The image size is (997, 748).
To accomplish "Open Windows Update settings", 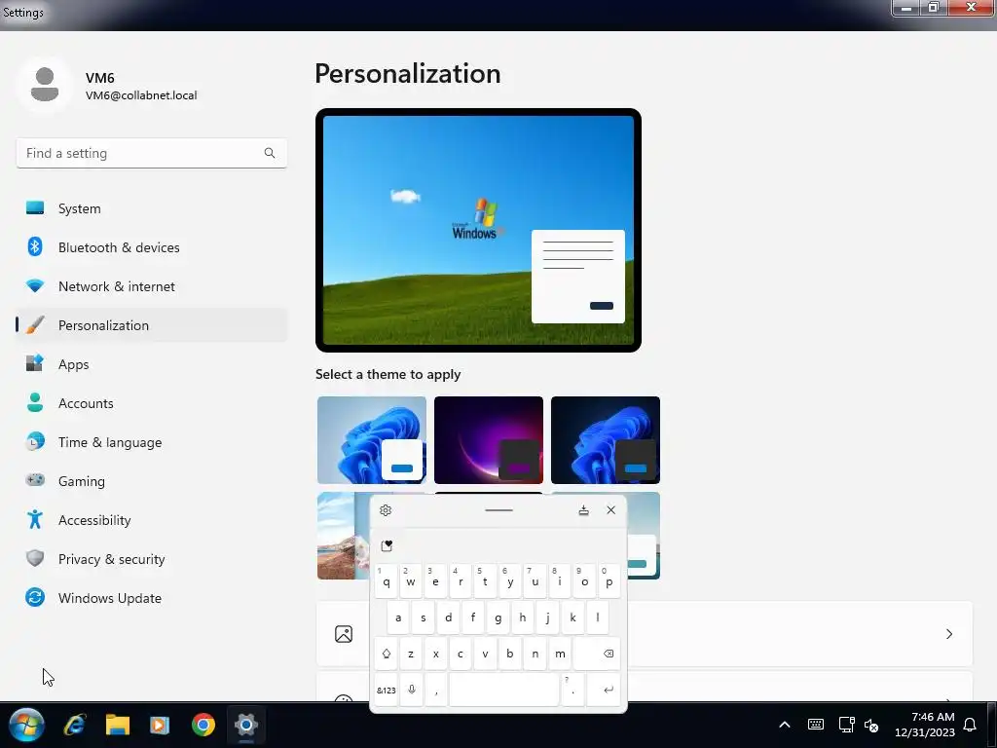I will pyautogui.click(x=151, y=598).
